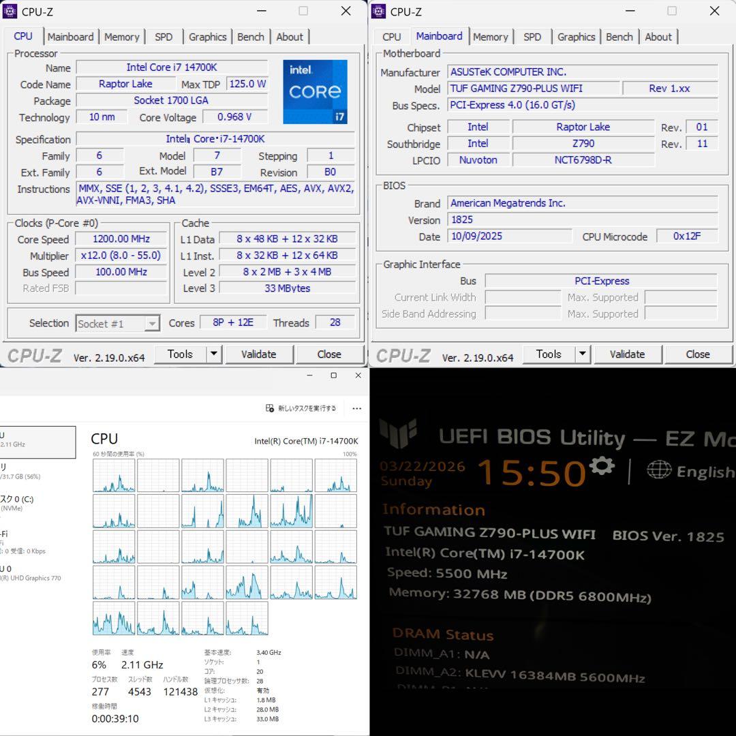Click the TUF emblem in UEFI BIOS header
The image size is (736, 736).
point(398,433)
